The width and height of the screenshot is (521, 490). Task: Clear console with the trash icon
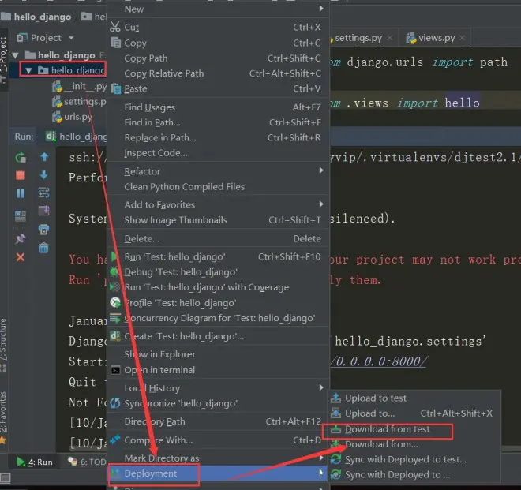point(44,248)
